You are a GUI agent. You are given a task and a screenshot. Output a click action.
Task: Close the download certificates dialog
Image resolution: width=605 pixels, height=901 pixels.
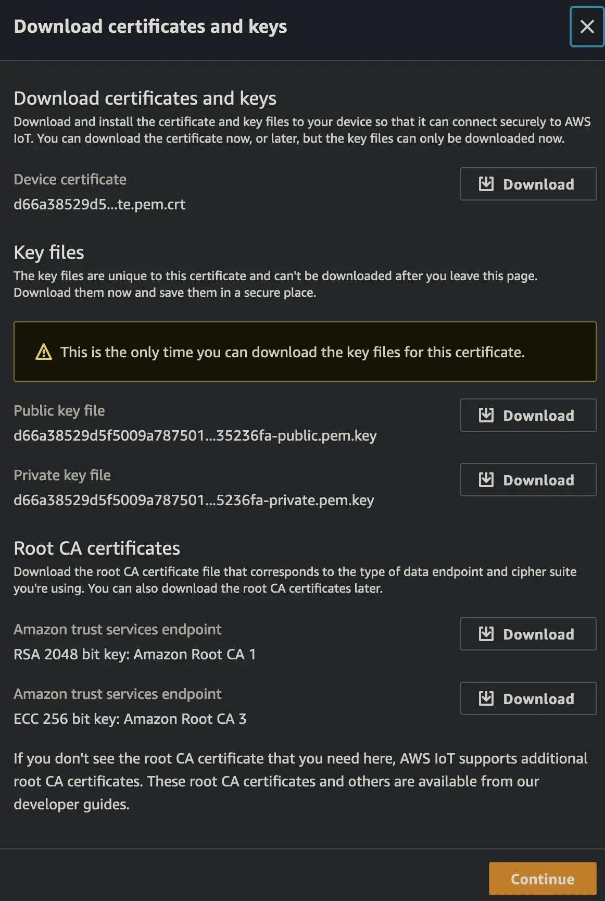[587, 27]
